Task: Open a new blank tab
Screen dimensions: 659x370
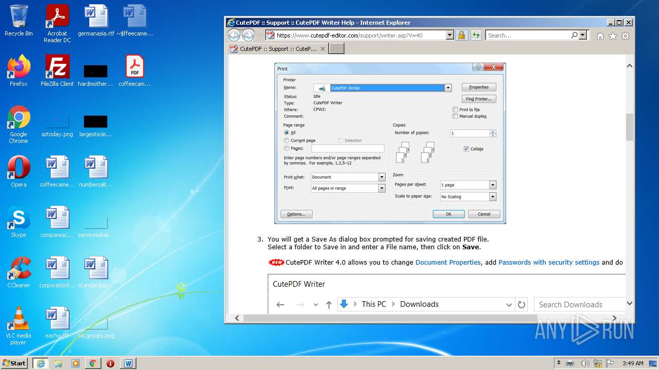Action: coord(336,49)
